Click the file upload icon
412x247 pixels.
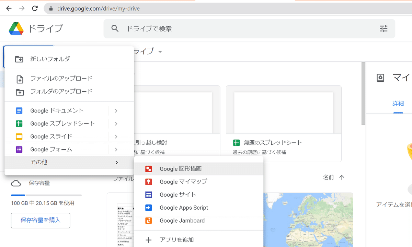point(20,79)
